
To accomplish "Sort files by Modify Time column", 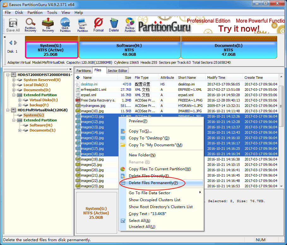I will tap(224, 78).
